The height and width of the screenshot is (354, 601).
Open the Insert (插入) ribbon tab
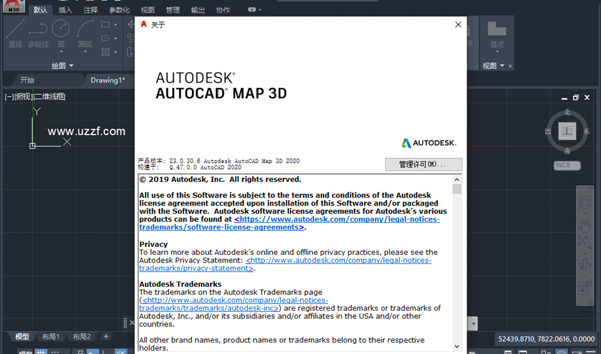[x=65, y=10]
